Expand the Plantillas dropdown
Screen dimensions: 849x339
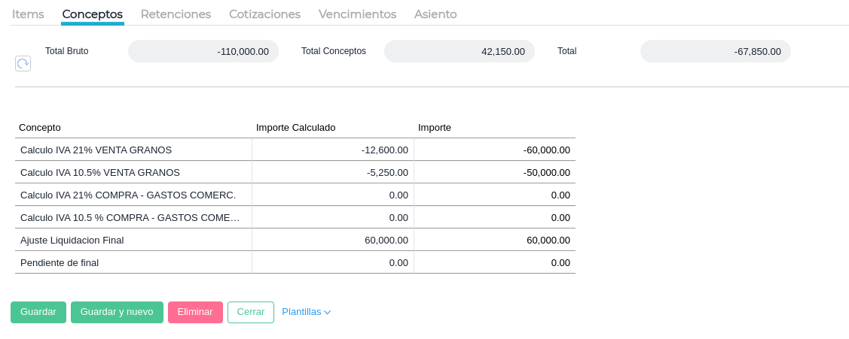tap(306, 312)
